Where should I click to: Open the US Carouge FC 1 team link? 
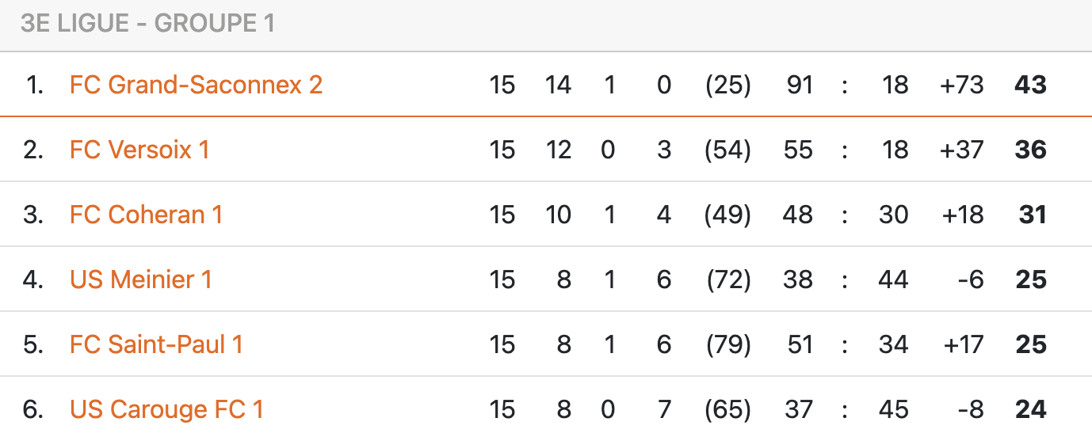[x=166, y=409]
